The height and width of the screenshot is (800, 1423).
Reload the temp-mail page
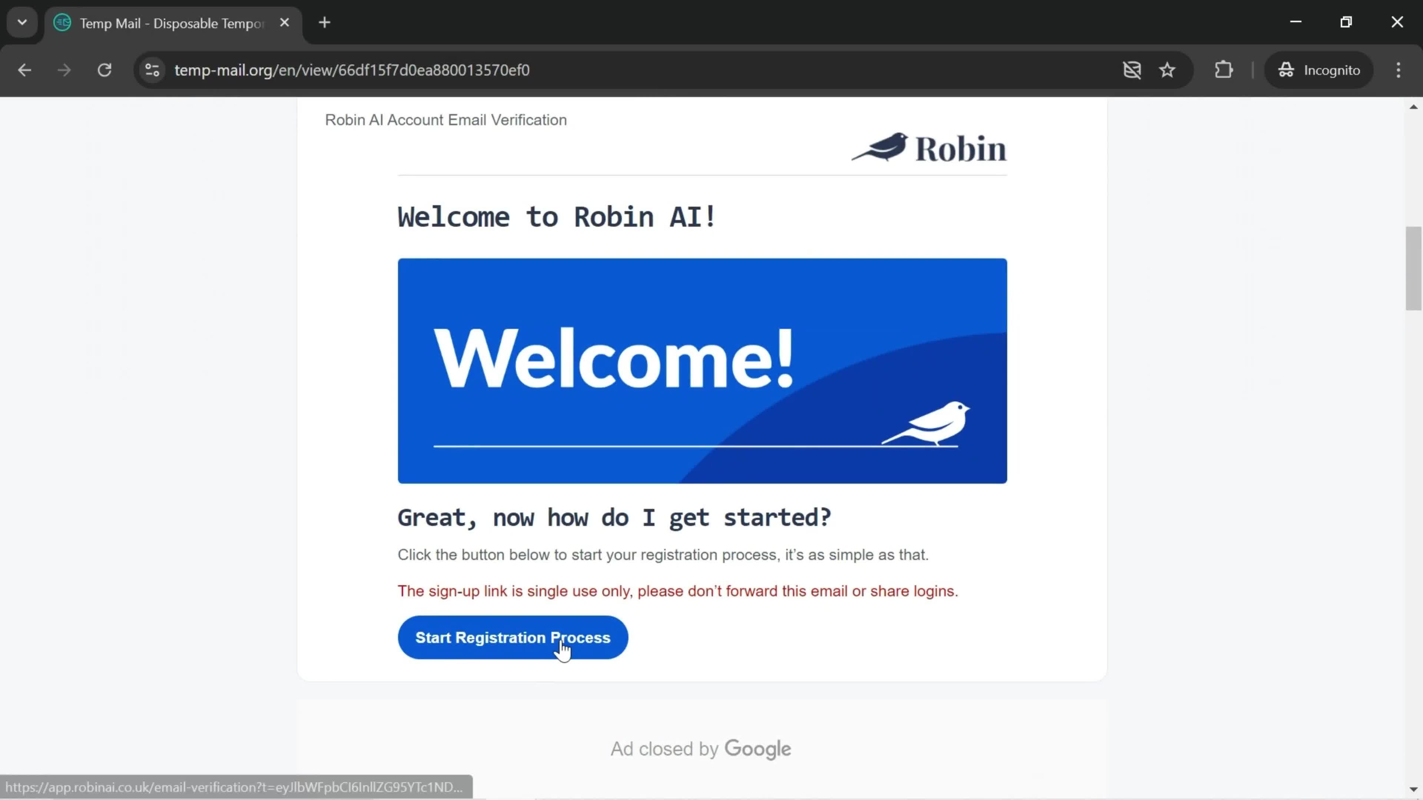click(105, 70)
